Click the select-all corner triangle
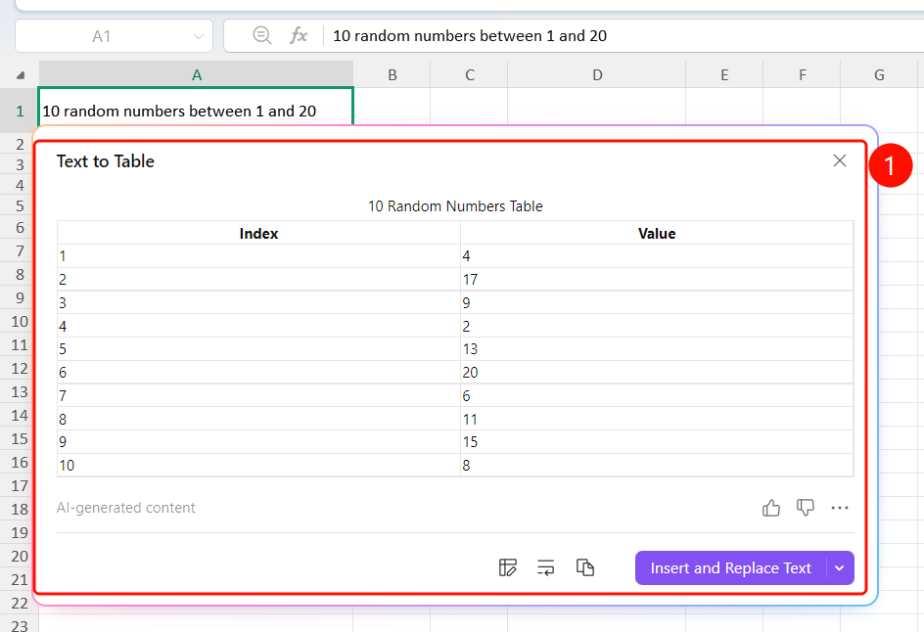The image size is (924, 632). tap(21, 74)
